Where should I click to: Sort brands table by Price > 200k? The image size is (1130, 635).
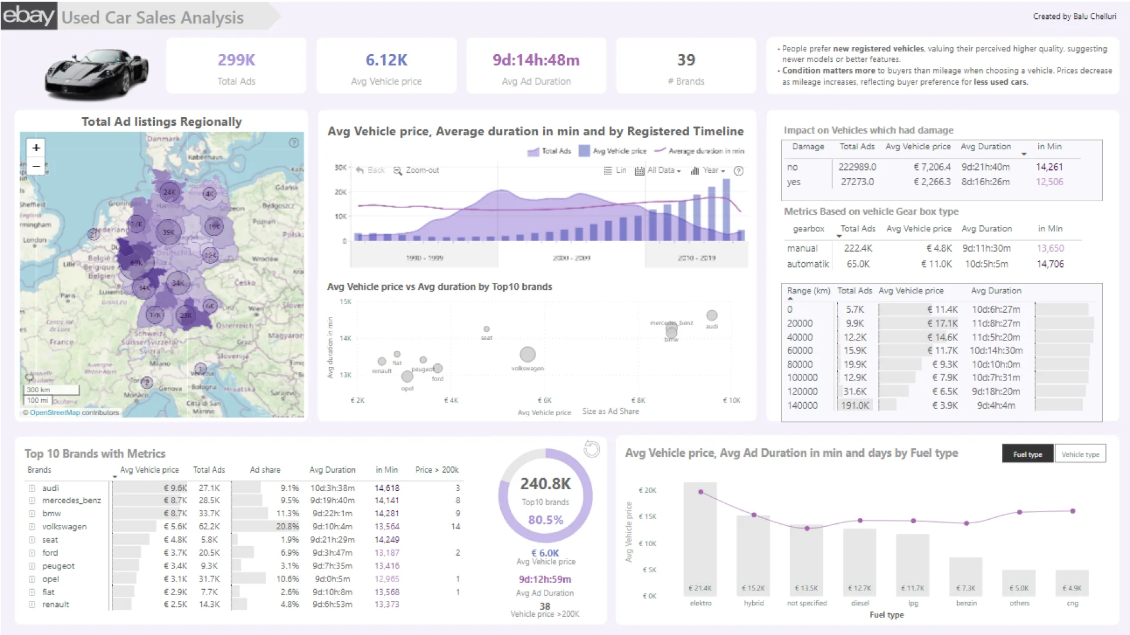437,470
